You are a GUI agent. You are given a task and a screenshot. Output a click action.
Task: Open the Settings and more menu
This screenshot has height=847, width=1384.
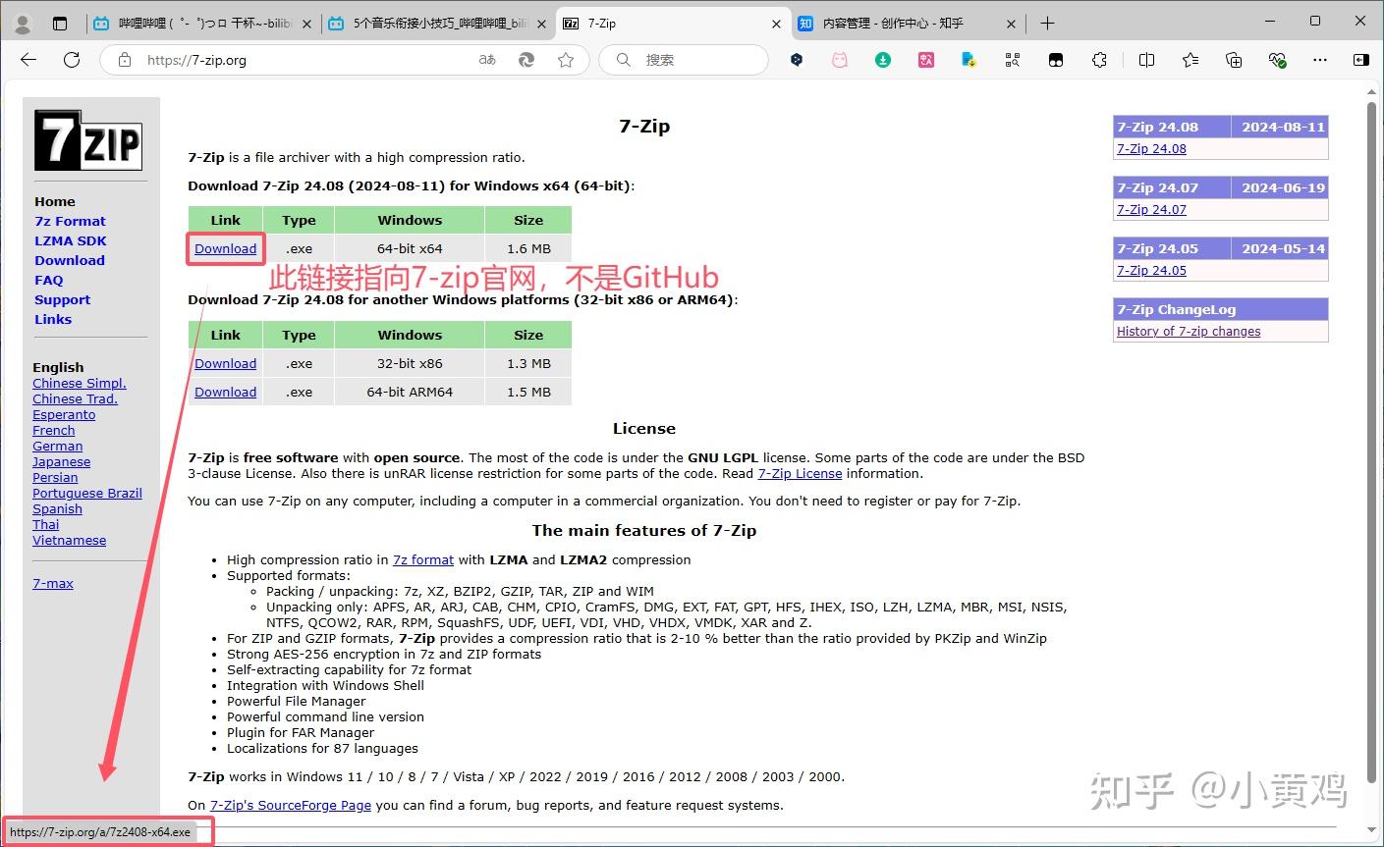(x=1320, y=60)
